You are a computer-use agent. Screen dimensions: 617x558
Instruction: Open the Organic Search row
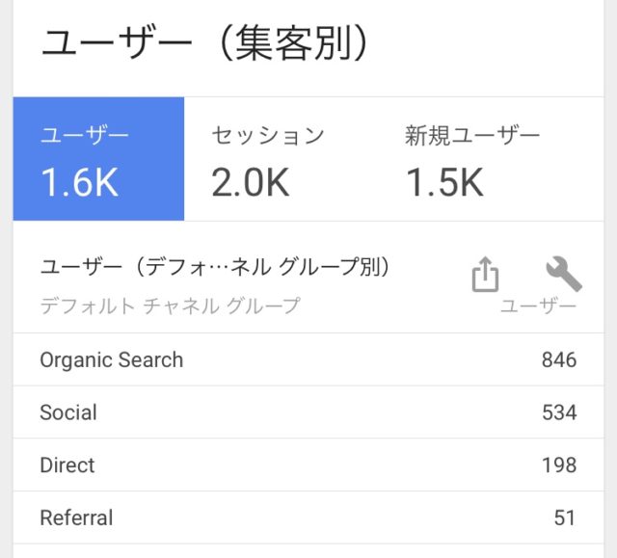308,359
